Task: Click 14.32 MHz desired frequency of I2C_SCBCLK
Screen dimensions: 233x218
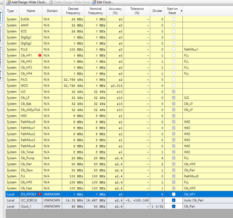Action: click(x=74, y=200)
